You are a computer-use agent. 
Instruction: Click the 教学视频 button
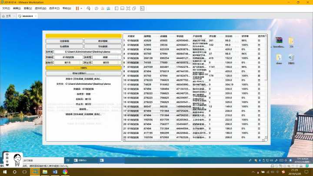click(103, 41)
